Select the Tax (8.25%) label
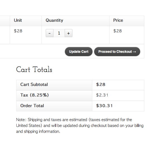 click(x=35, y=95)
